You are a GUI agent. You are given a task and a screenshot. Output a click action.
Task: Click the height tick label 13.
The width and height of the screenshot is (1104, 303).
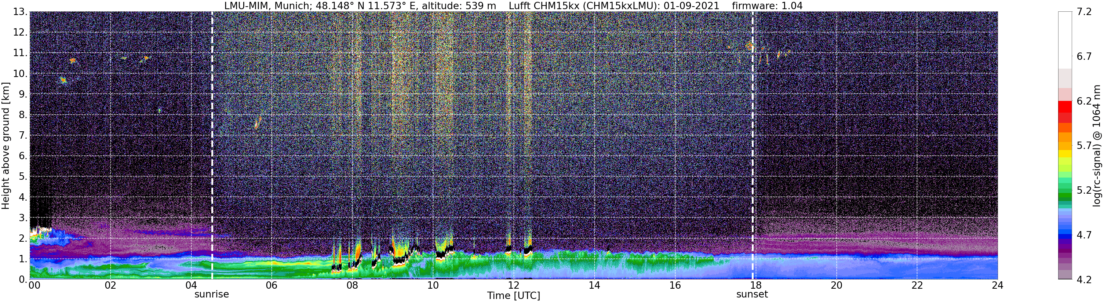[21, 12]
